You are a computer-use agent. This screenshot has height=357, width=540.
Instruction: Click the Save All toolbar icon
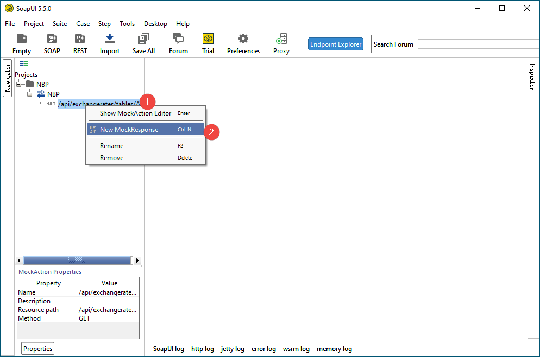[143, 39]
